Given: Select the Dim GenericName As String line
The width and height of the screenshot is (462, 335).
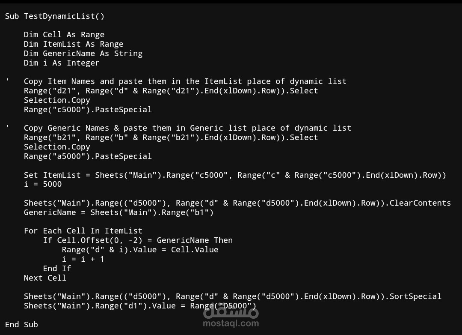Looking at the screenshot, I should pos(83,54).
